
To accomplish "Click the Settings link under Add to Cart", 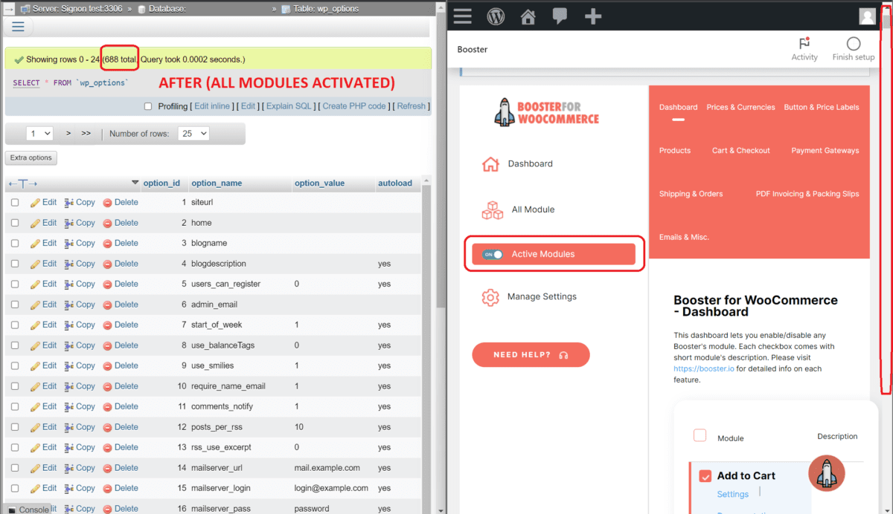I will click(x=733, y=495).
